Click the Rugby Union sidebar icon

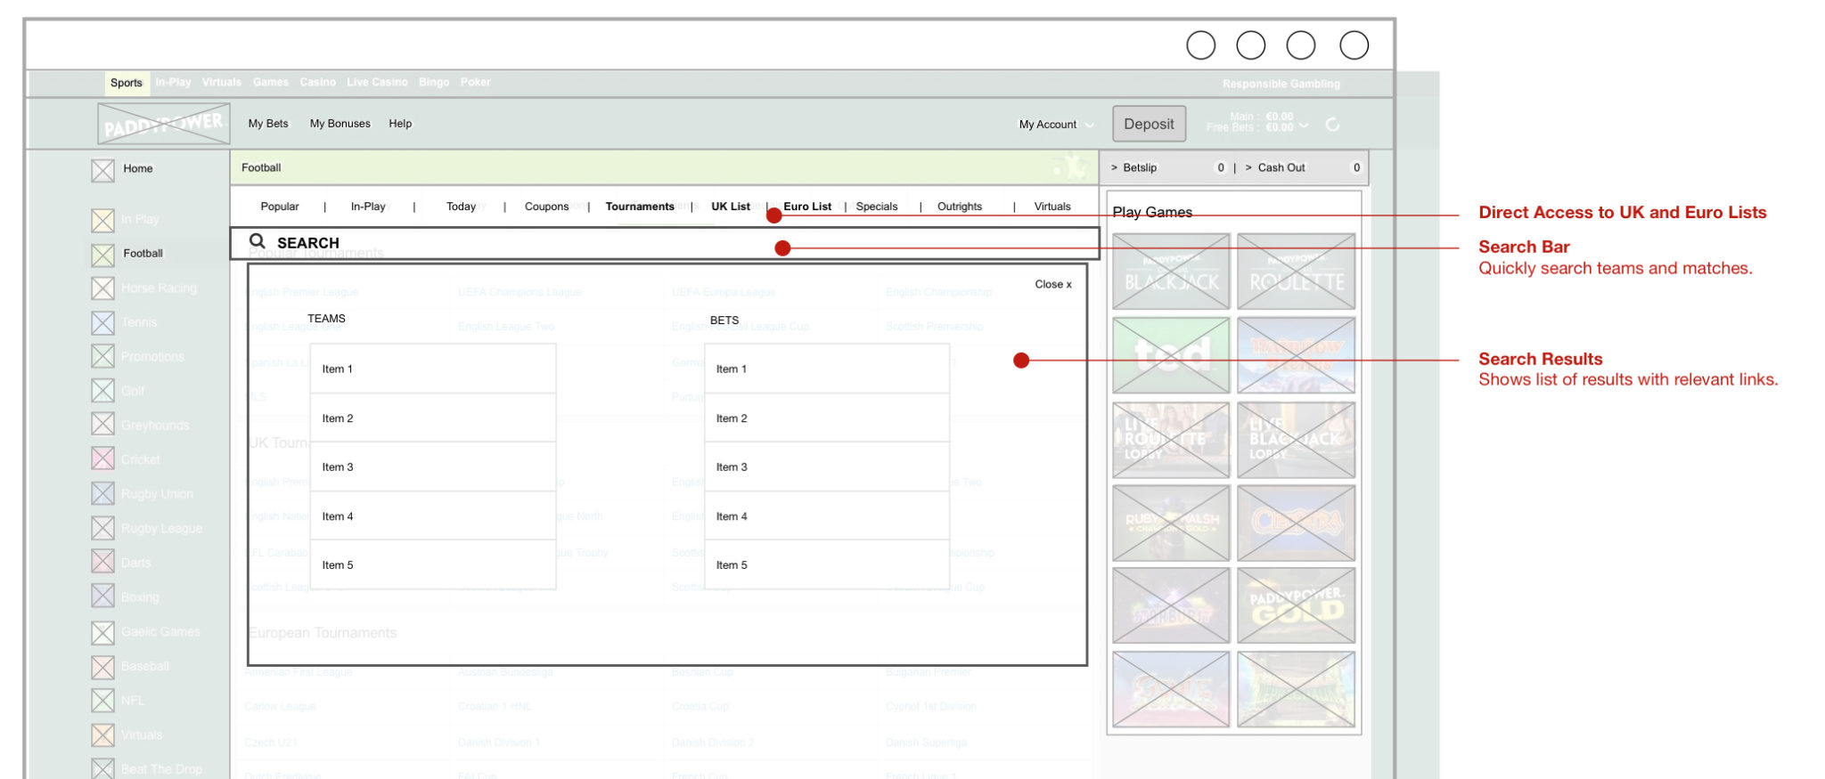[102, 493]
